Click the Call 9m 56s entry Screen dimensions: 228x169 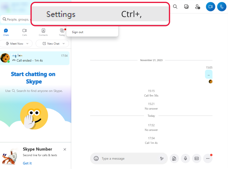pyautogui.click(x=151, y=96)
